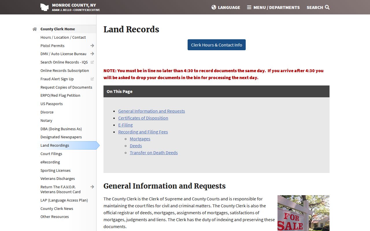Go to Recording and Filing Fees link
Image resolution: width=370 pixels, height=231 pixels.
pos(143,132)
